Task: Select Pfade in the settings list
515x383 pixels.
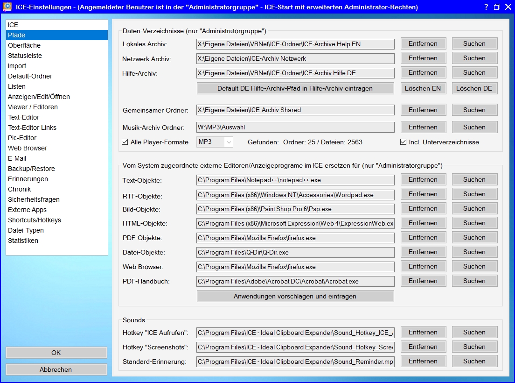Action: (57, 35)
